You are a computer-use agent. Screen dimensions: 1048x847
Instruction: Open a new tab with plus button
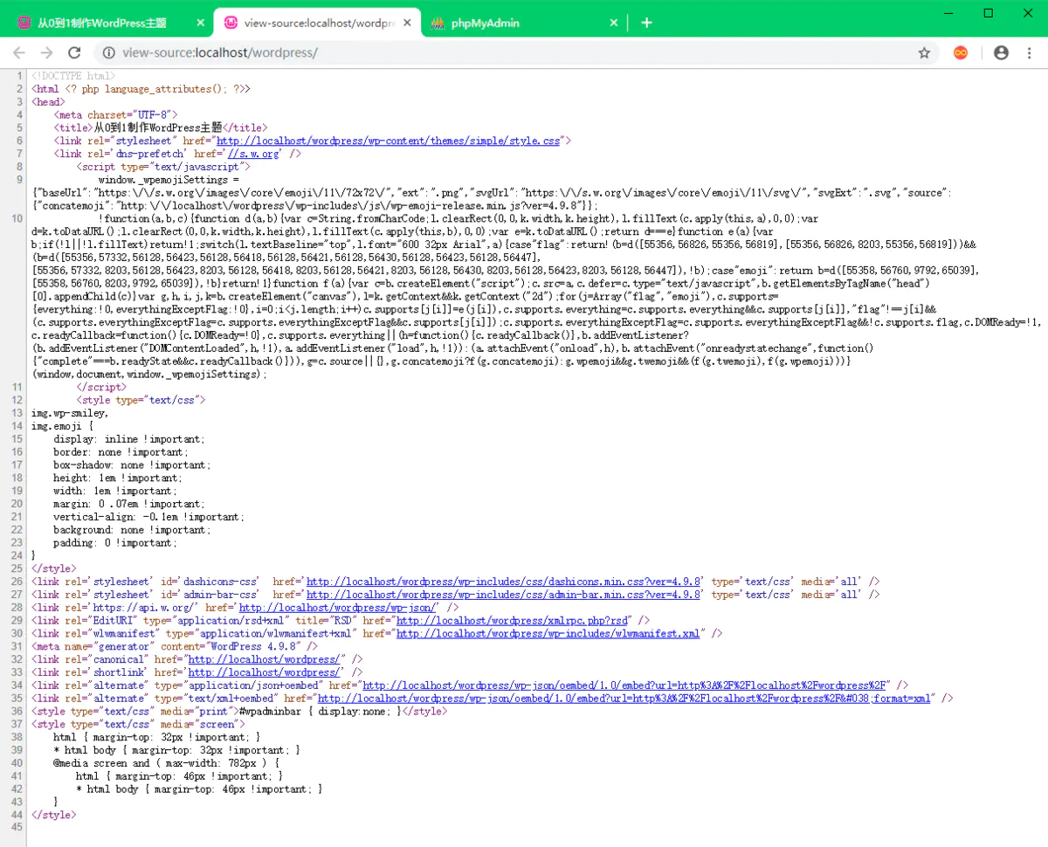(646, 23)
